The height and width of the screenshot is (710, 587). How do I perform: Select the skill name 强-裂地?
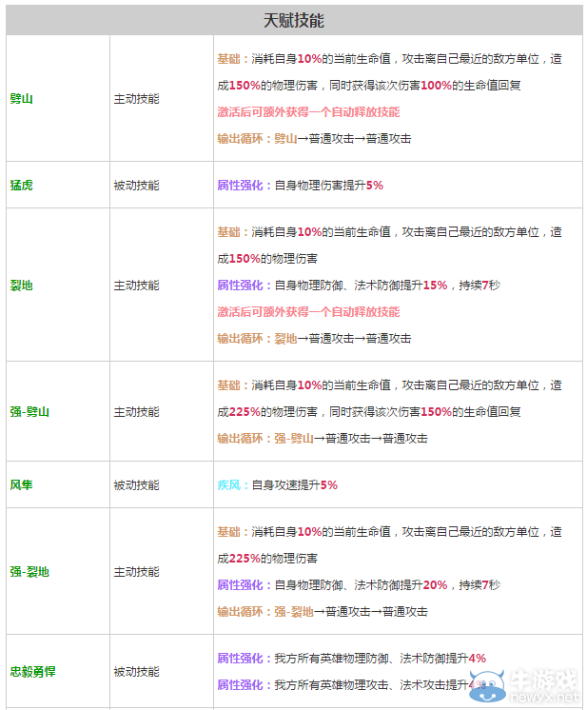point(29,572)
